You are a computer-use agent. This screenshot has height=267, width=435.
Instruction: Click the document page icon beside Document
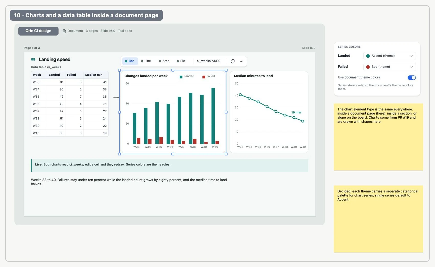point(64,31)
